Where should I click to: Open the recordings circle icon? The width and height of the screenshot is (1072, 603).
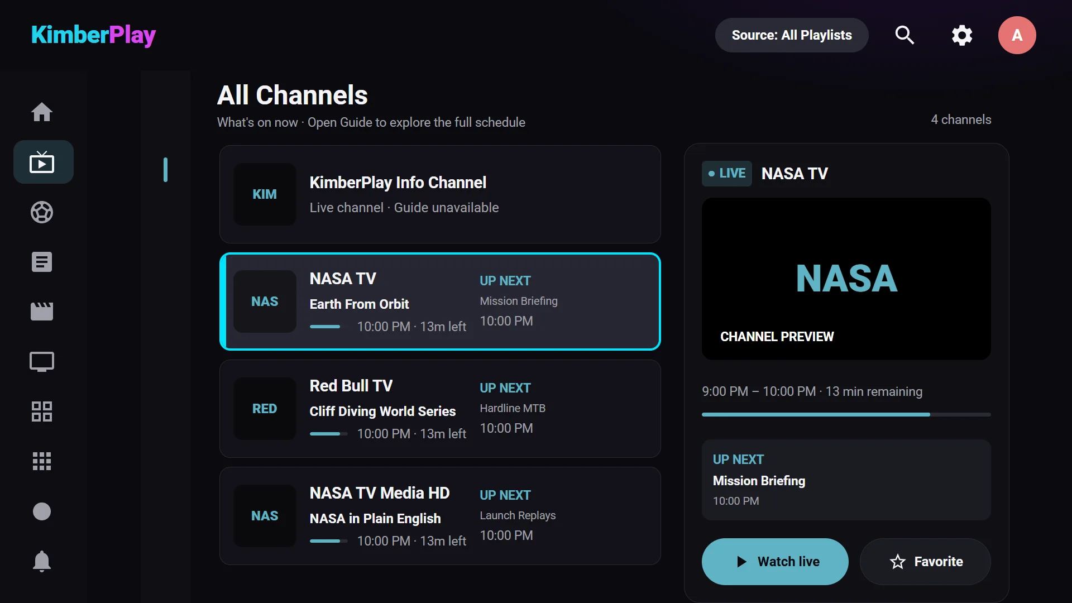pyautogui.click(x=42, y=511)
